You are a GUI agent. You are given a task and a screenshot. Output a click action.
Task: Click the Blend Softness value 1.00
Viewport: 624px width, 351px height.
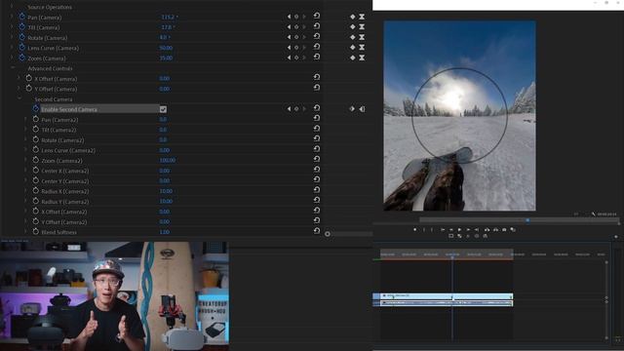pos(165,232)
